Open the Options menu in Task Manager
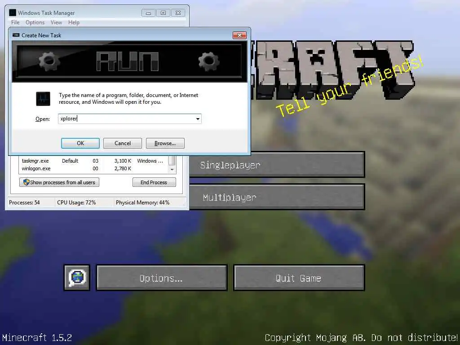This screenshot has height=345, width=460. pos(35,22)
